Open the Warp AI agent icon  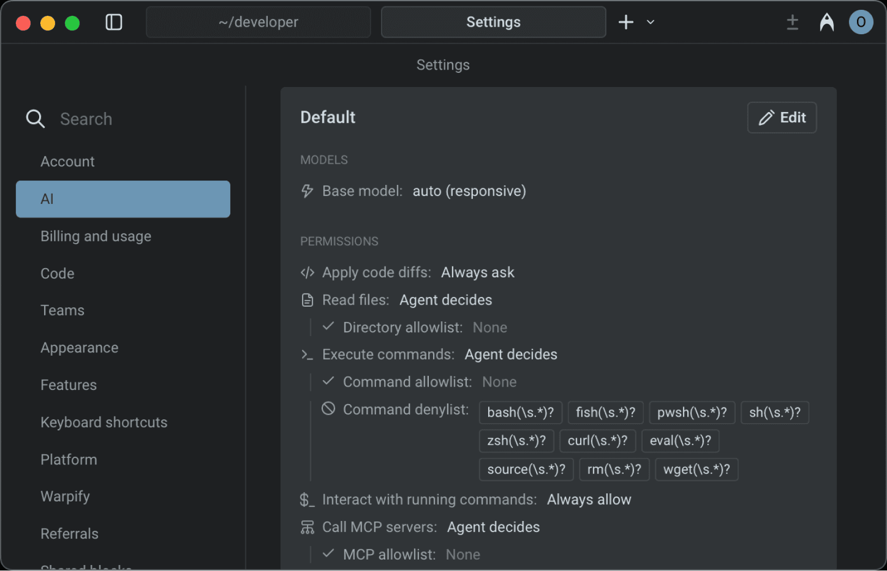pyautogui.click(x=827, y=22)
